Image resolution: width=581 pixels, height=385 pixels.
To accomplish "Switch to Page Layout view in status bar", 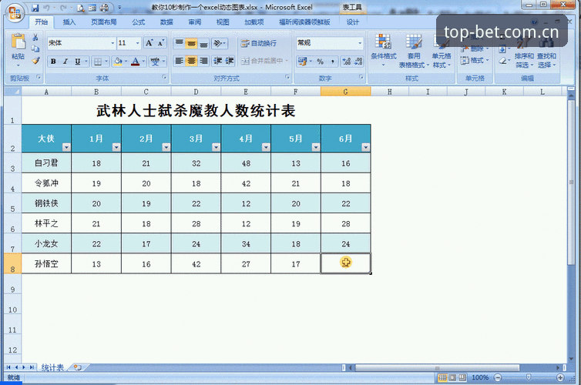I will pos(452,377).
